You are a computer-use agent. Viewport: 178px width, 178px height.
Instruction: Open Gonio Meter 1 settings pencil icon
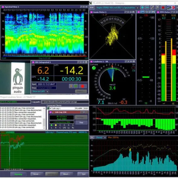click(x=126, y=12)
